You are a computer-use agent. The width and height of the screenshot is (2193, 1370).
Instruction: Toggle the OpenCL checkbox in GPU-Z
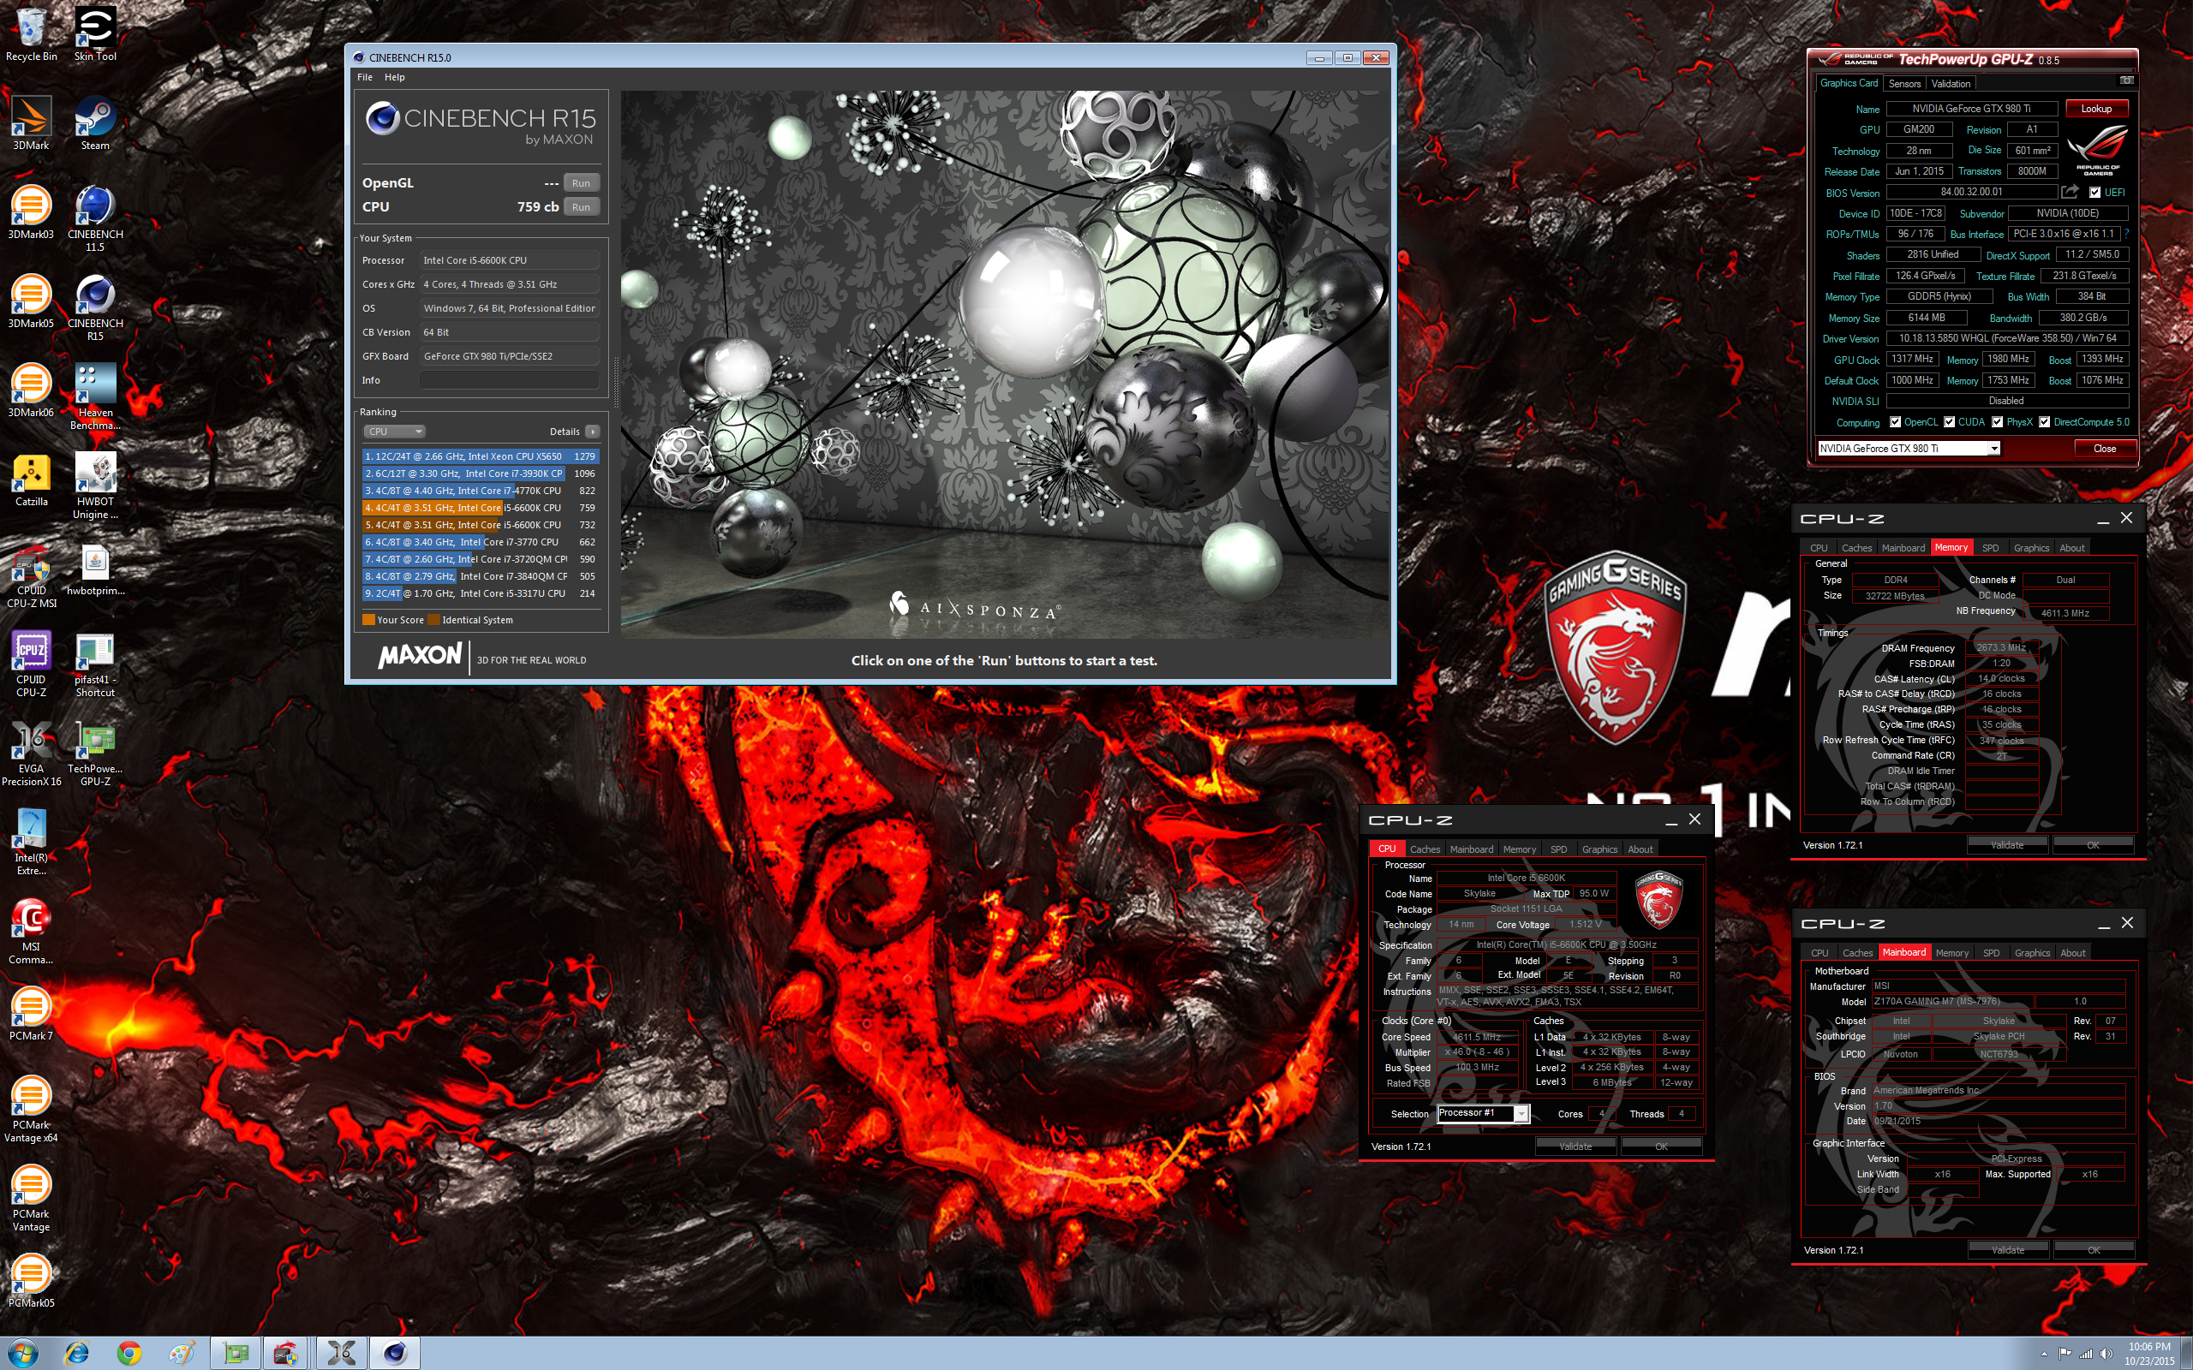pyautogui.click(x=1895, y=422)
